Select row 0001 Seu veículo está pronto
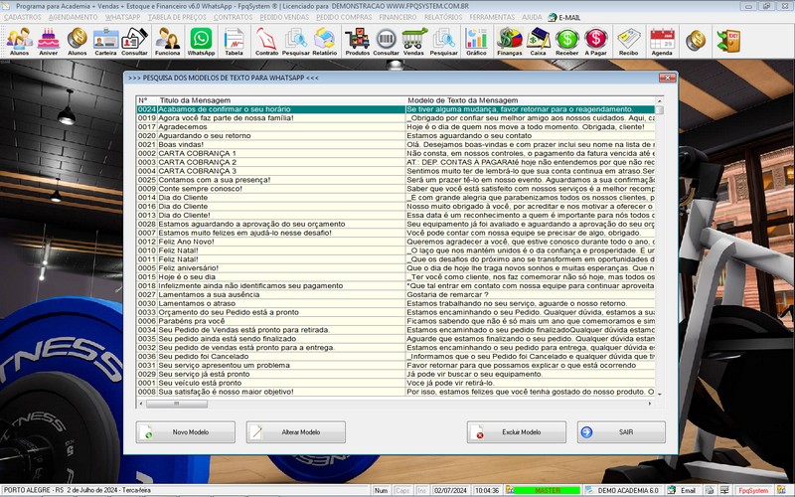This screenshot has width=795, height=497. click(396, 383)
